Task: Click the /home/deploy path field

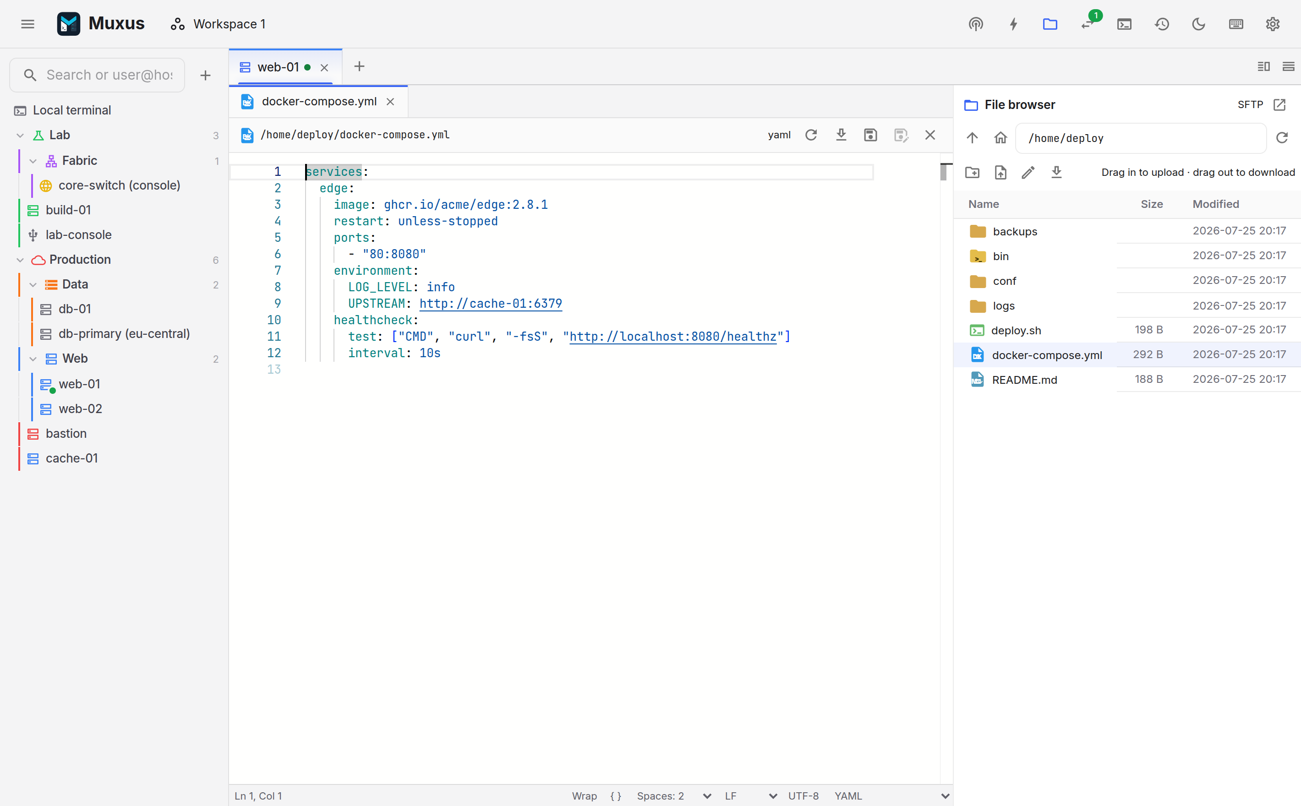Action: click(1141, 138)
